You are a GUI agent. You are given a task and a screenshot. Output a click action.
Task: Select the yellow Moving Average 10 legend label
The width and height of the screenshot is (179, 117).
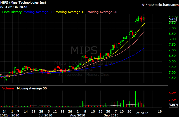(x=70, y=12)
